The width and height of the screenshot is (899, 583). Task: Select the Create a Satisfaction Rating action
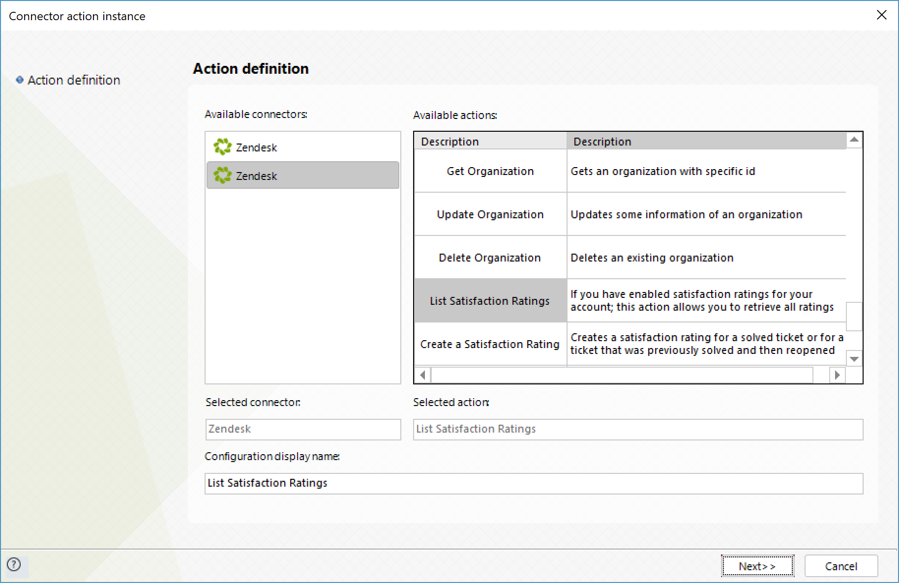click(490, 344)
